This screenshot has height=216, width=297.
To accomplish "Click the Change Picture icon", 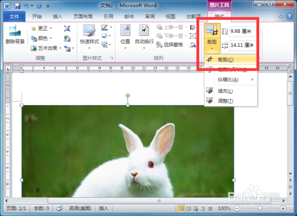I will click(67, 39).
